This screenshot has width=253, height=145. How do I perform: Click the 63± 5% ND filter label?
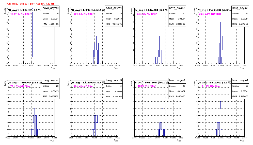click(147, 14)
